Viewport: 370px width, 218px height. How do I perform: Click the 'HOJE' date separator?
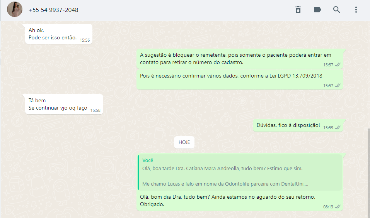pyautogui.click(x=184, y=142)
